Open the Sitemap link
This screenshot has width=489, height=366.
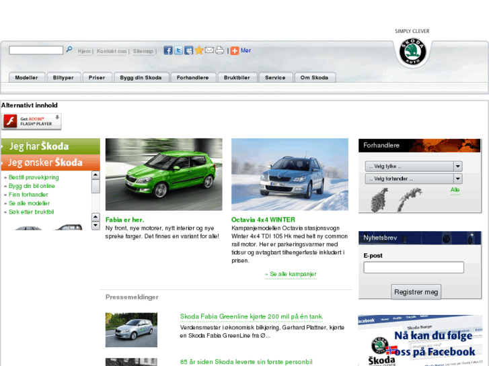coord(143,51)
